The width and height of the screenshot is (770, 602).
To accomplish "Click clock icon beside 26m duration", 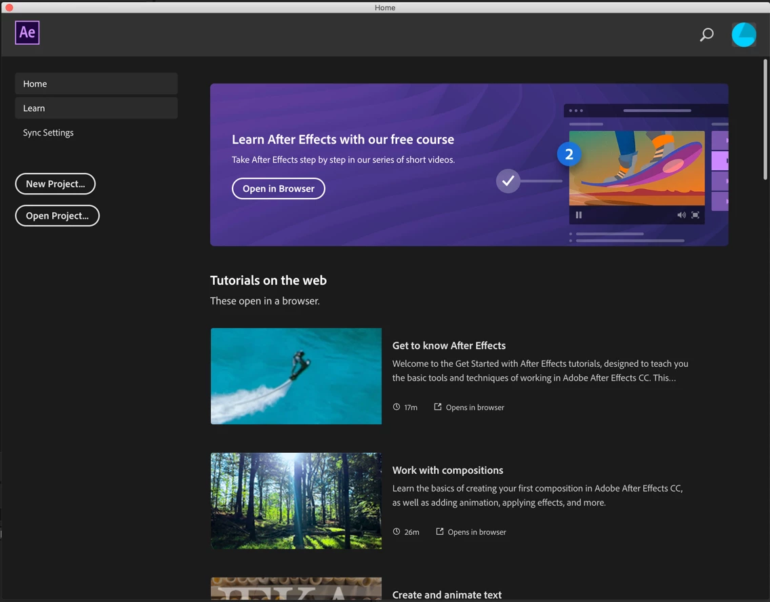I will tap(397, 531).
